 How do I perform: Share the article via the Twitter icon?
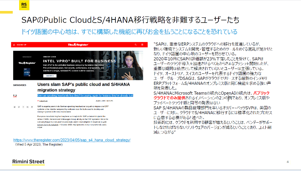[19, 107]
